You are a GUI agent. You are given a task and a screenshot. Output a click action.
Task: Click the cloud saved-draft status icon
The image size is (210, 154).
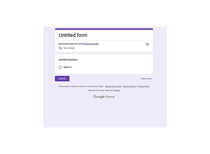[147, 44]
